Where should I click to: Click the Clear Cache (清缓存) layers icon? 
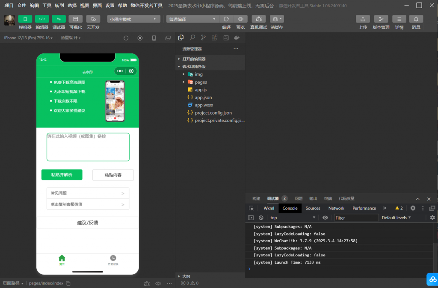click(277, 19)
